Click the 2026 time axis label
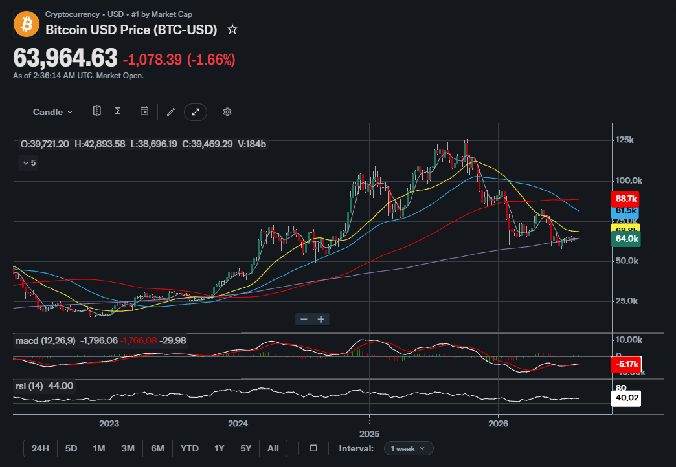676x467 pixels. tap(498, 424)
